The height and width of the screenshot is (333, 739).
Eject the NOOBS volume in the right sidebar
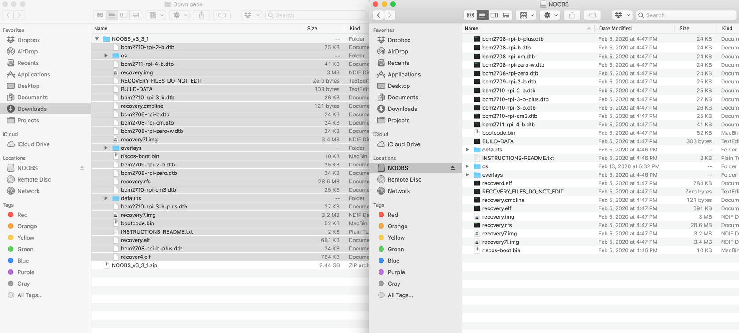click(x=452, y=168)
